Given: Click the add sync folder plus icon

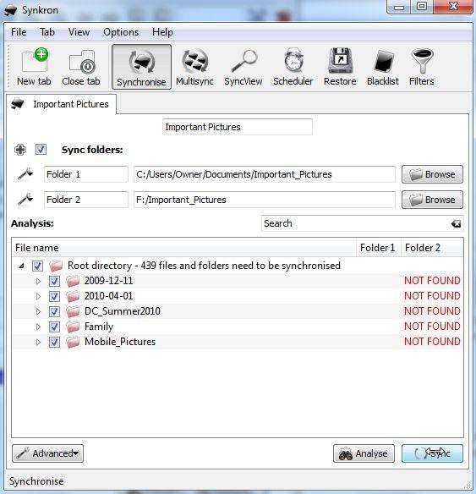Looking at the screenshot, I should coord(20,150).
